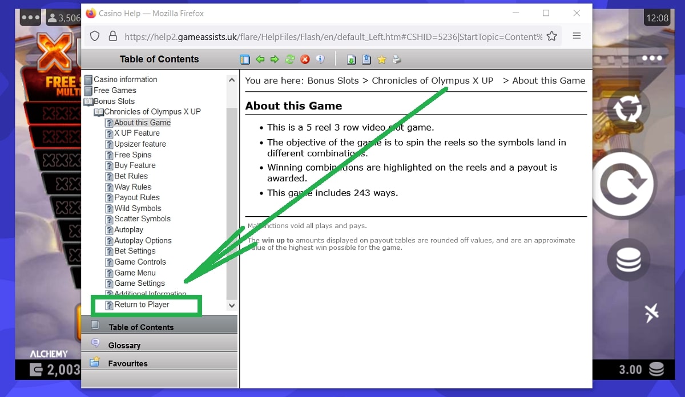This screenshot has width=685, height=397.
Task: Open Free Spins topic
Action: [128, 155]
